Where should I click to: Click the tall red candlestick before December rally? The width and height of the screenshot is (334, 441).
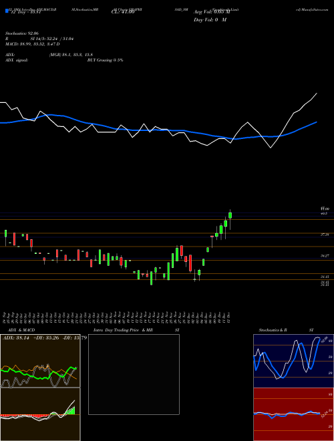[190, 263]
